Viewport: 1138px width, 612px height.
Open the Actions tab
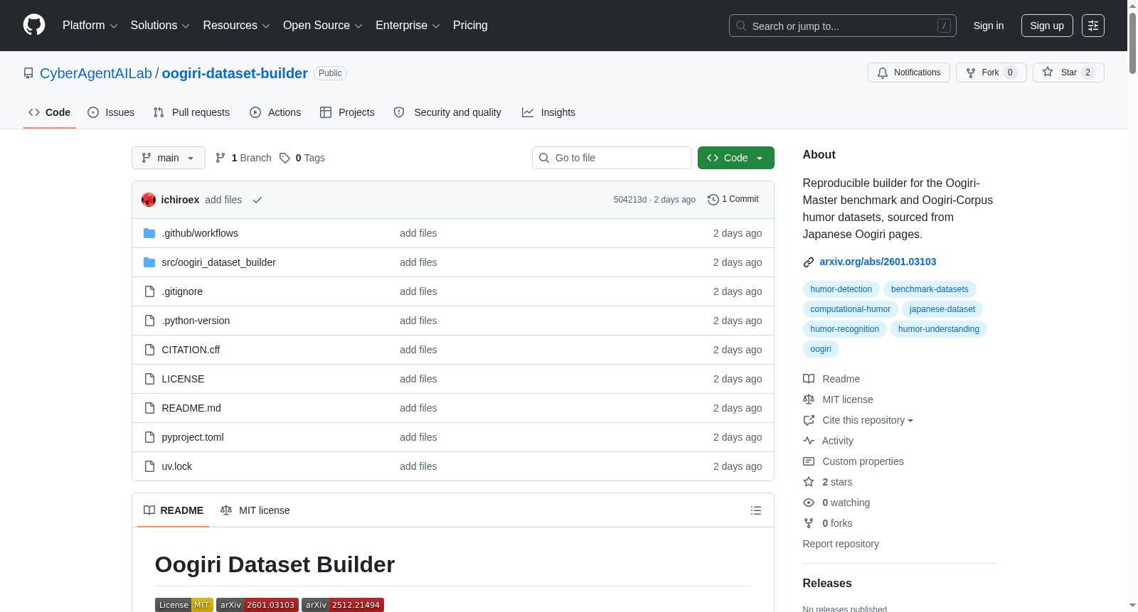[275, 112]
